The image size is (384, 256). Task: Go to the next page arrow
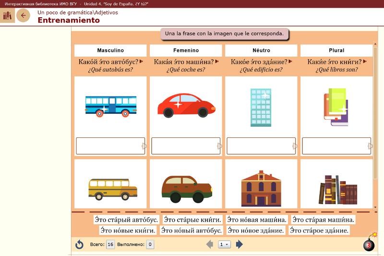(240, 244)
